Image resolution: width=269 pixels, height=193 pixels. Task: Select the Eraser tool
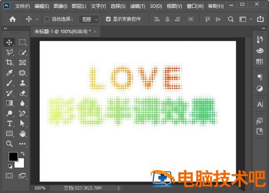22,93
